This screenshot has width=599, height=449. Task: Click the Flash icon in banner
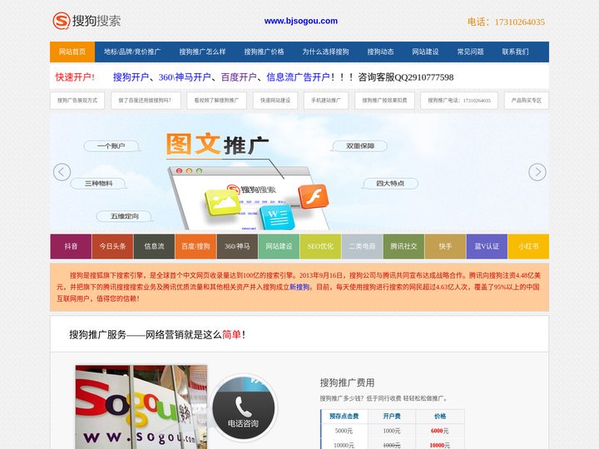click(314, 196)
